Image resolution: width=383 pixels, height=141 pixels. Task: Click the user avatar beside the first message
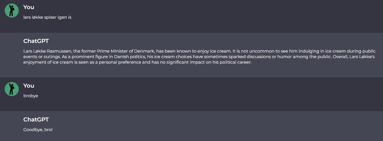point(12,11)
